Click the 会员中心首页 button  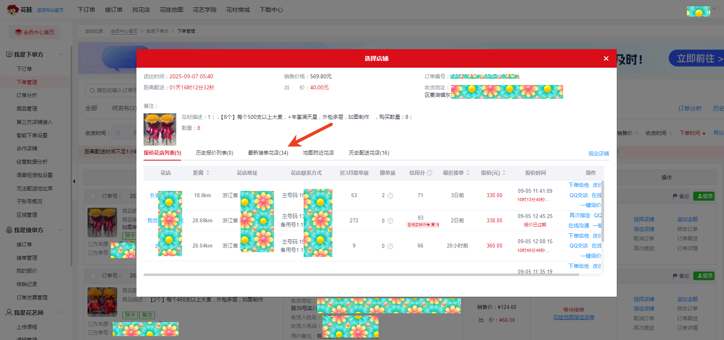click(x=35, y=32)
